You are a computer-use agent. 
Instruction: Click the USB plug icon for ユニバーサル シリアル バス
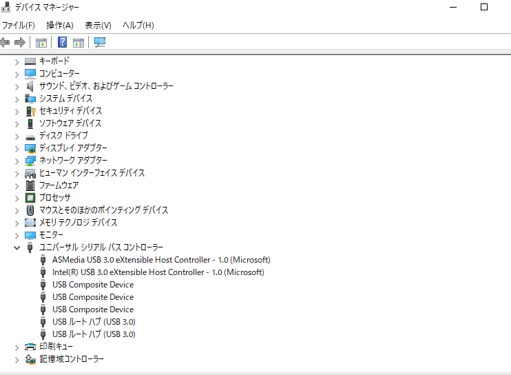(30, 247)
